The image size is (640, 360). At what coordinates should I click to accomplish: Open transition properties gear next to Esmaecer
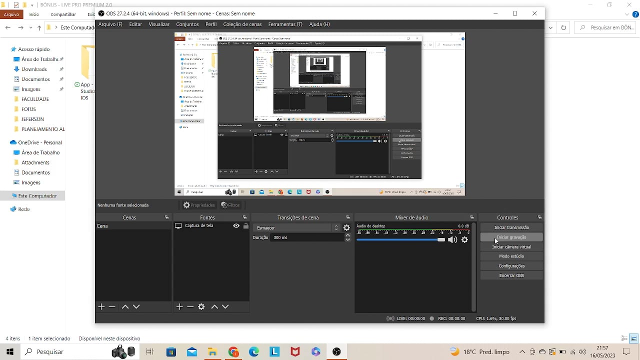point(346,228)
